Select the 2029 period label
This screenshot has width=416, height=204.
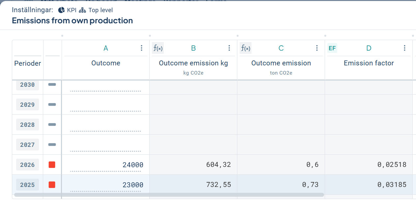coord(27,105)
